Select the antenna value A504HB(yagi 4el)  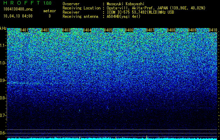(123, 16)
